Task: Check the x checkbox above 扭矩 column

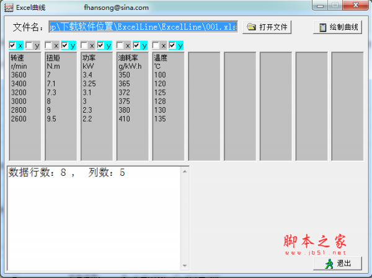Action: pos(48,45)
